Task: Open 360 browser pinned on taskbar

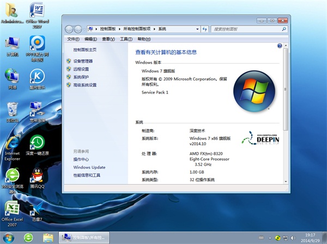Action: (x=28, y=238)
